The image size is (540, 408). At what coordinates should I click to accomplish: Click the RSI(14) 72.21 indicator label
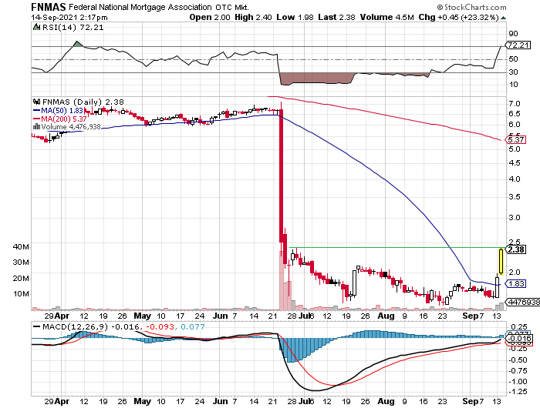coord(73,28)
